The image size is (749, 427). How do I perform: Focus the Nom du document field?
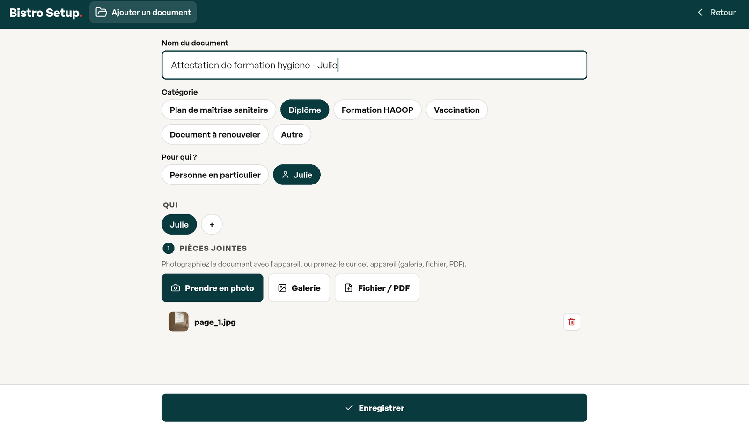[374, 65]
